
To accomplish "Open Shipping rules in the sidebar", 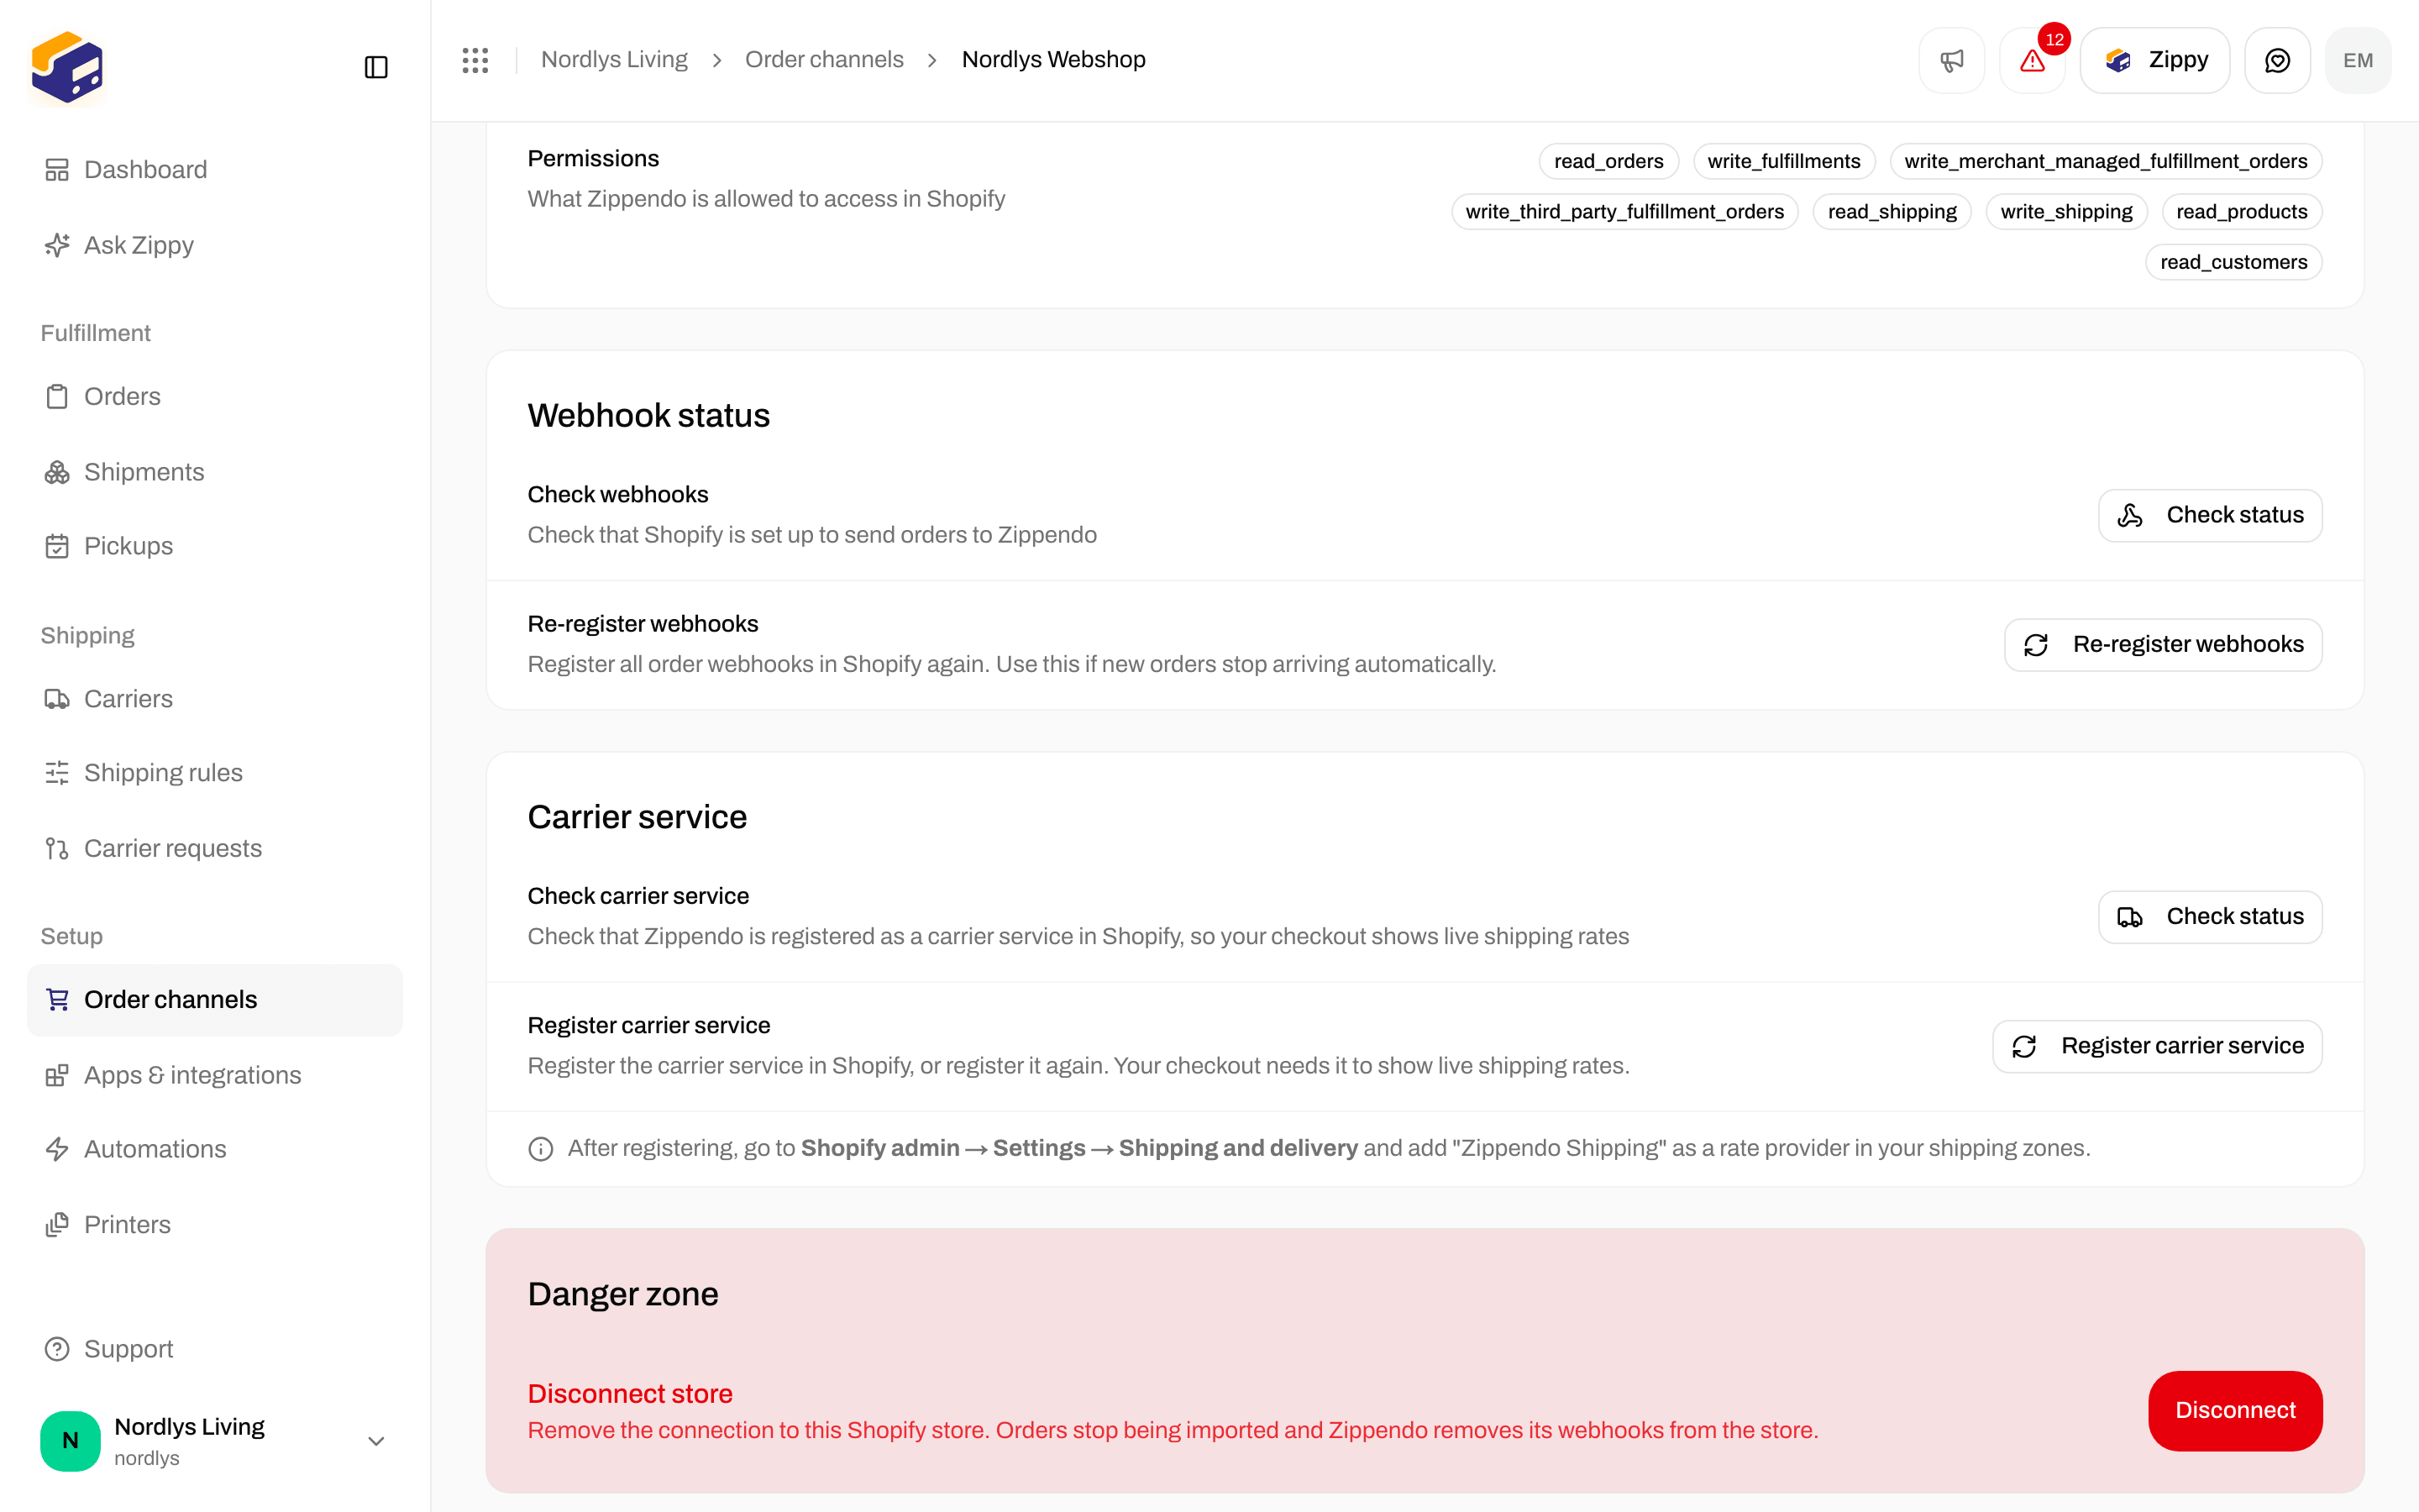I will (215, 773).
